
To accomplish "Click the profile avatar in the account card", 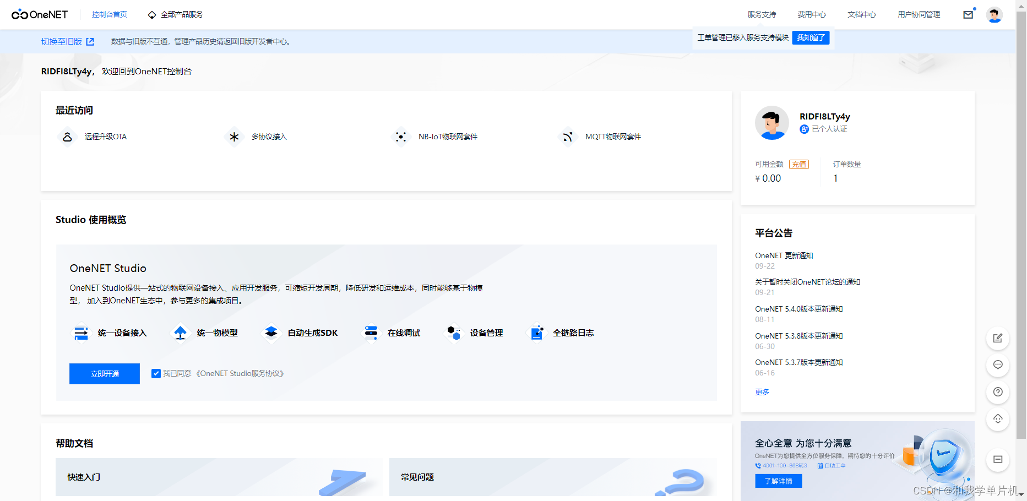I will (772, 123).
